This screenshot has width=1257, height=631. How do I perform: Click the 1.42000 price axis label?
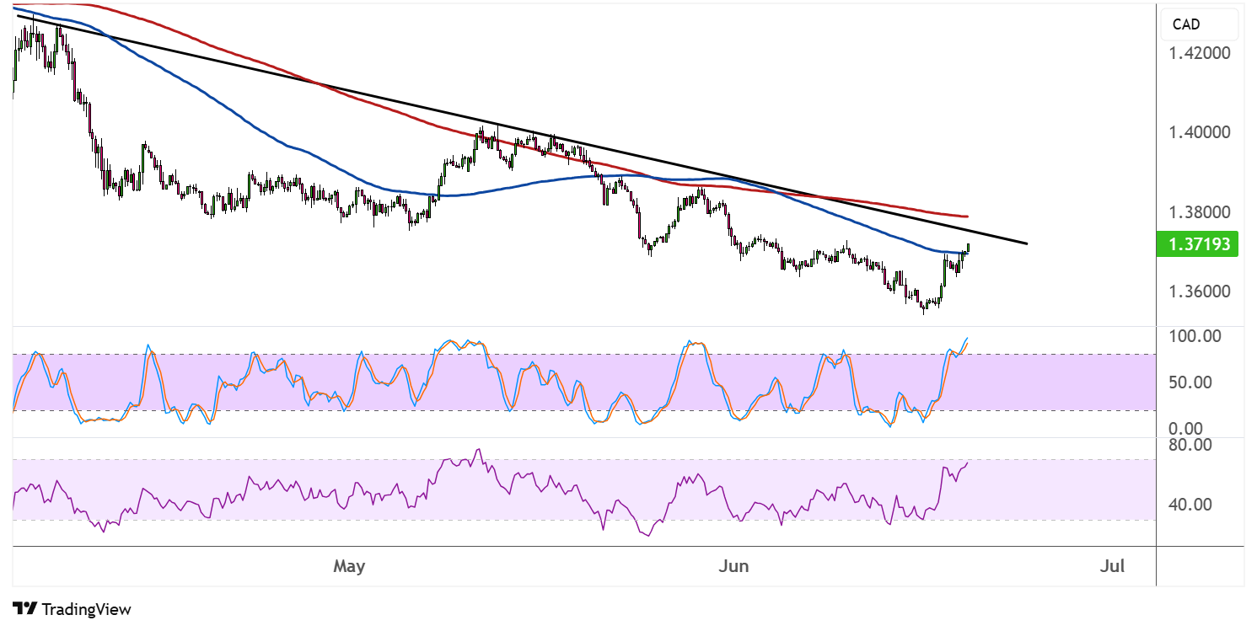click(x=1200, y=53)
